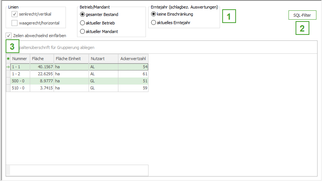Toggle senkrecht/vertikal lines checkbox
The width and height of the screenshot is (322, 181).
(x=15, y=14)
